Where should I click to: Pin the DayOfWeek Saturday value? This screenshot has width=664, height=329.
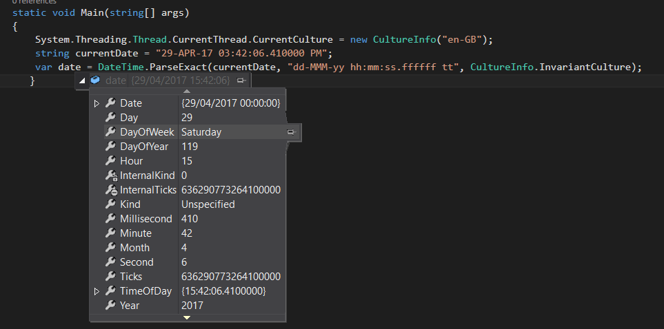pos(292,132)
